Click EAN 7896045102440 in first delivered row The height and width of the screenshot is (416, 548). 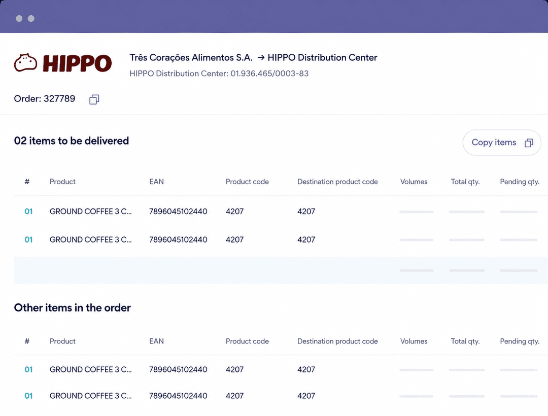click(x=178, y=212)
